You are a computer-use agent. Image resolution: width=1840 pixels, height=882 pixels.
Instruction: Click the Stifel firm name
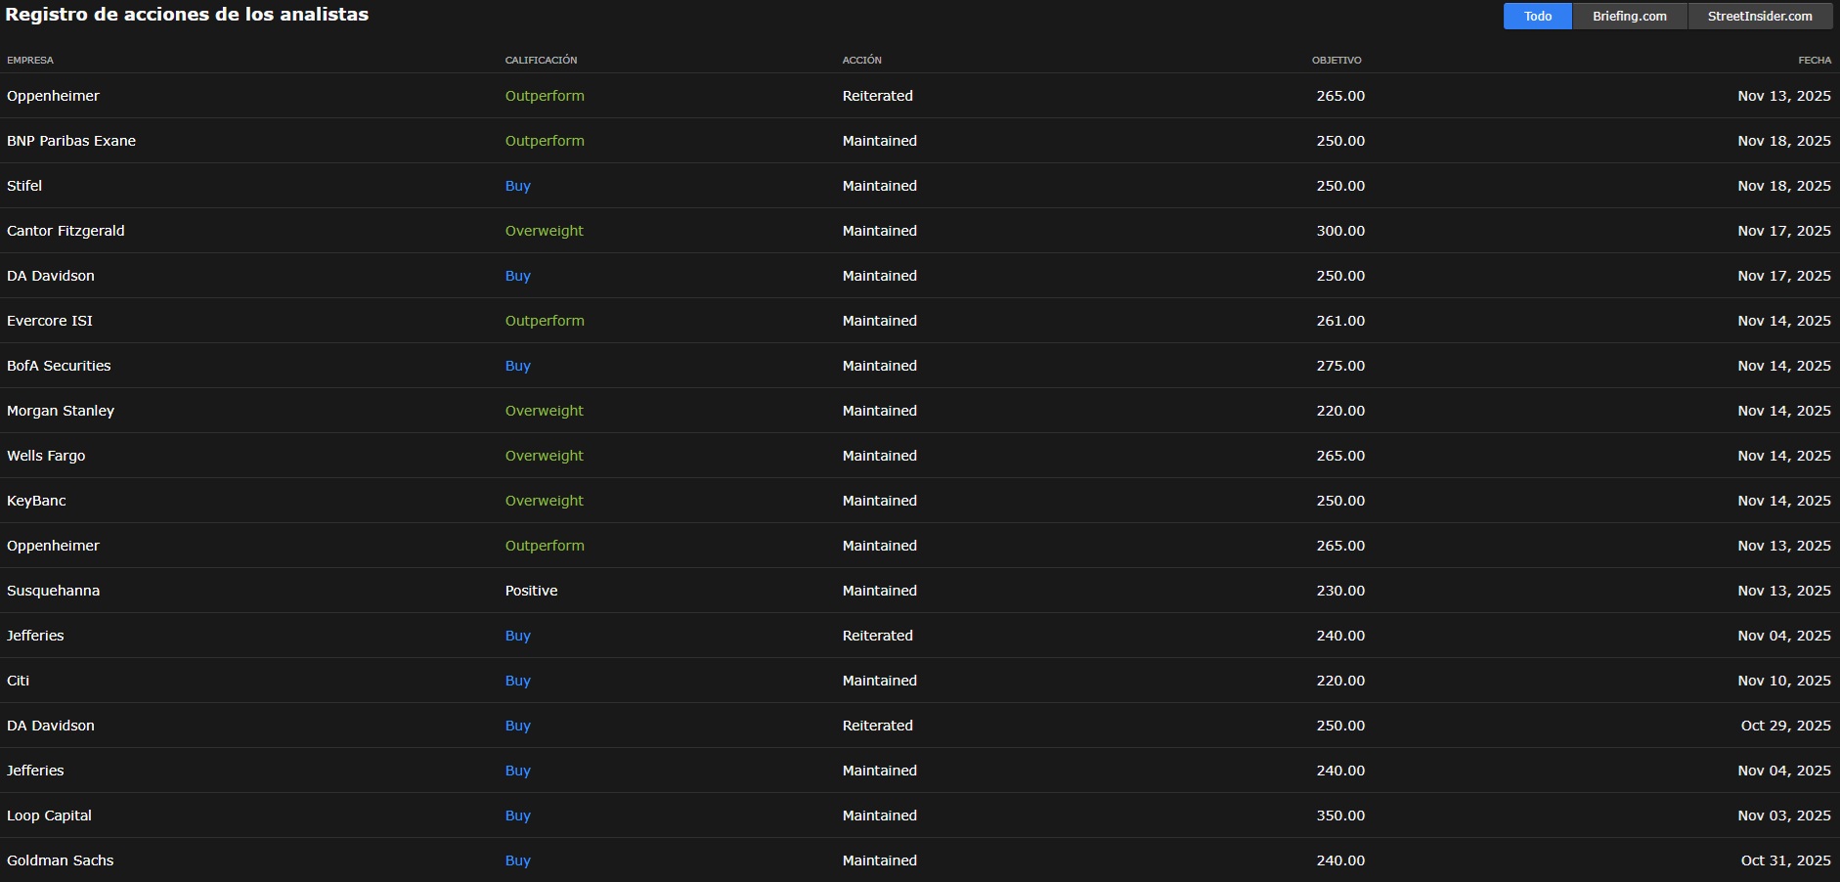24,186
